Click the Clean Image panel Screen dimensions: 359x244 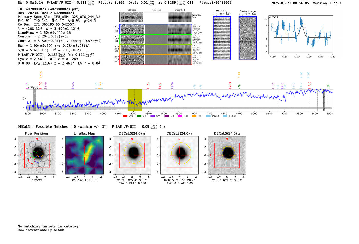(248, 38)
